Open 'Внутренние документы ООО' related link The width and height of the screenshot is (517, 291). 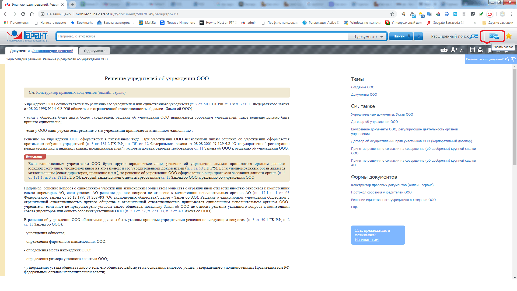click(404, 131)
